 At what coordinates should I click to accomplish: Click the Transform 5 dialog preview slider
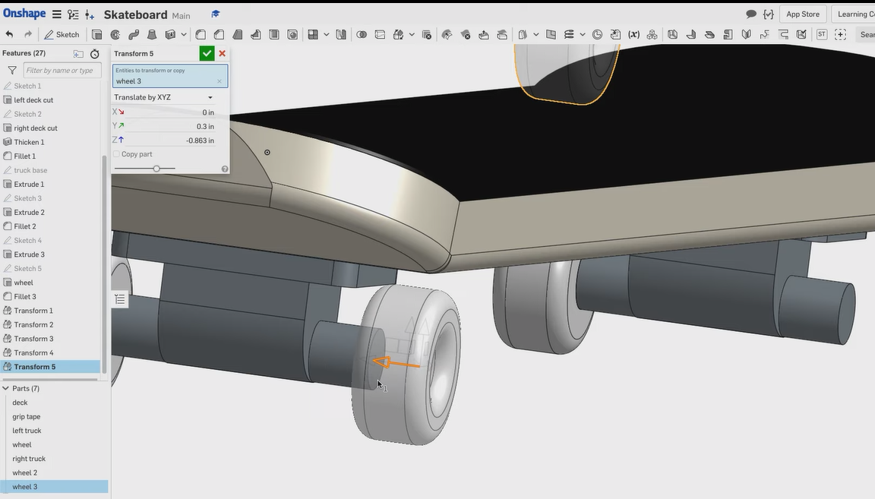tap(156, 169)
